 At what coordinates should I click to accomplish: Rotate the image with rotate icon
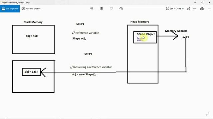[x=121, y=9]
